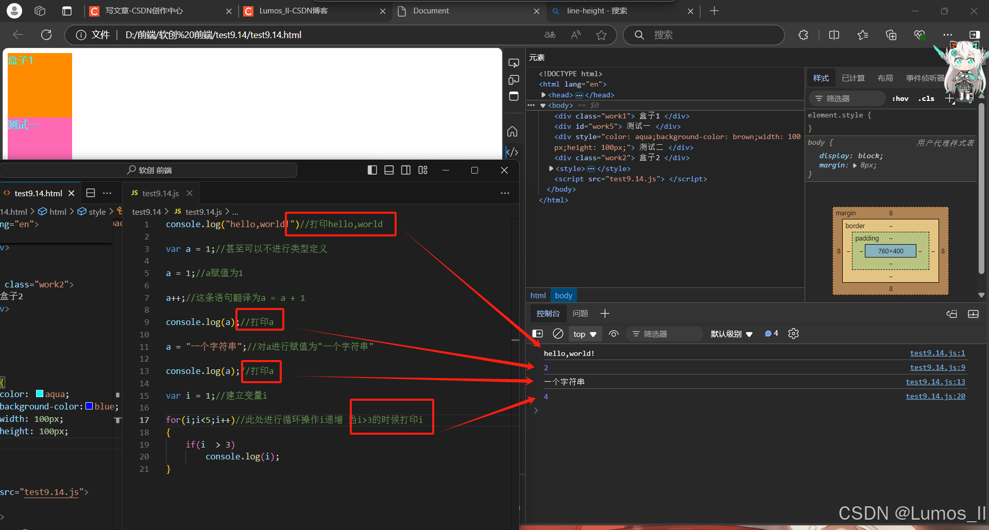
Task: Click the inspect element picker in DevTools
Action: (x=514, y=63)
